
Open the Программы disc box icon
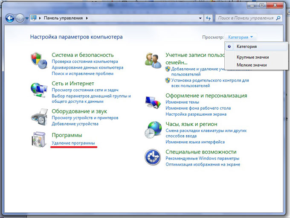coord(39,140)
